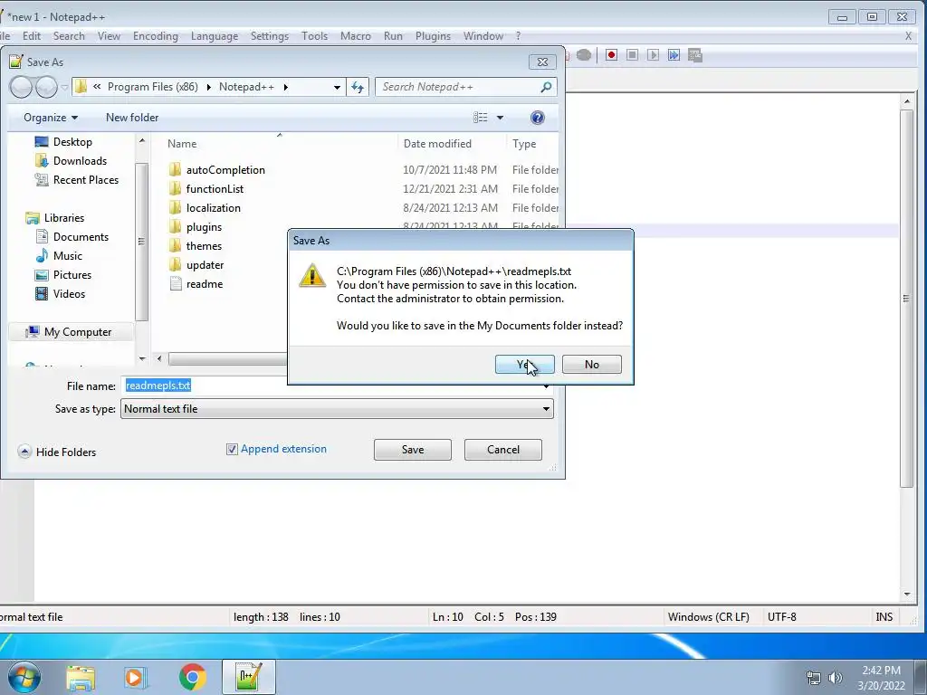Click the Notepad++ taskbar icon

pos(248,677)
